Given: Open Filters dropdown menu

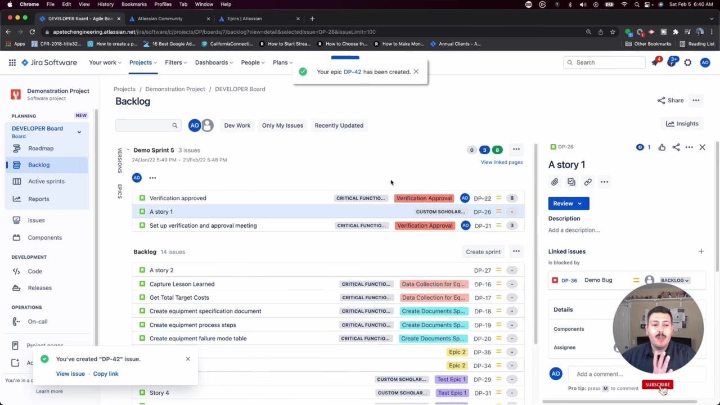Looking at the screenshot, I should pos(176,62).
